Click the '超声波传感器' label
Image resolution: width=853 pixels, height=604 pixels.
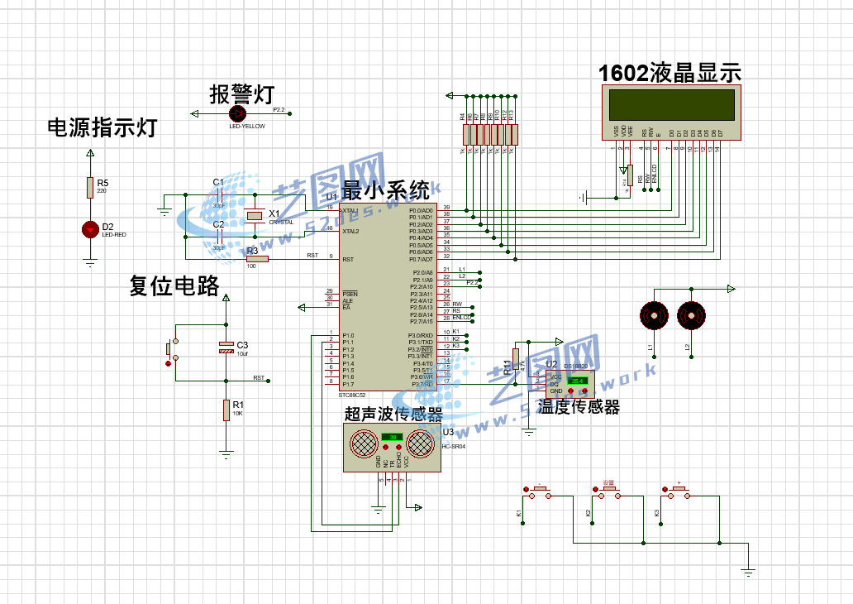tap(394, 415)
